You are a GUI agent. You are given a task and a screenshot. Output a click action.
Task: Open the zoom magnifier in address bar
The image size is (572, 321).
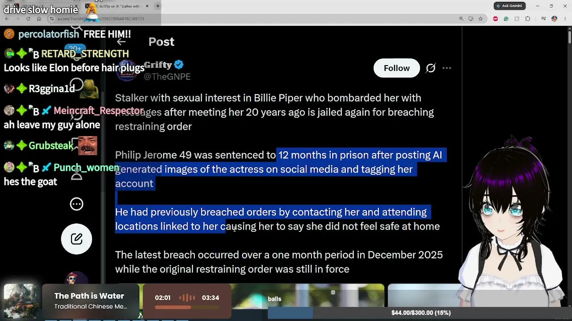461,19
